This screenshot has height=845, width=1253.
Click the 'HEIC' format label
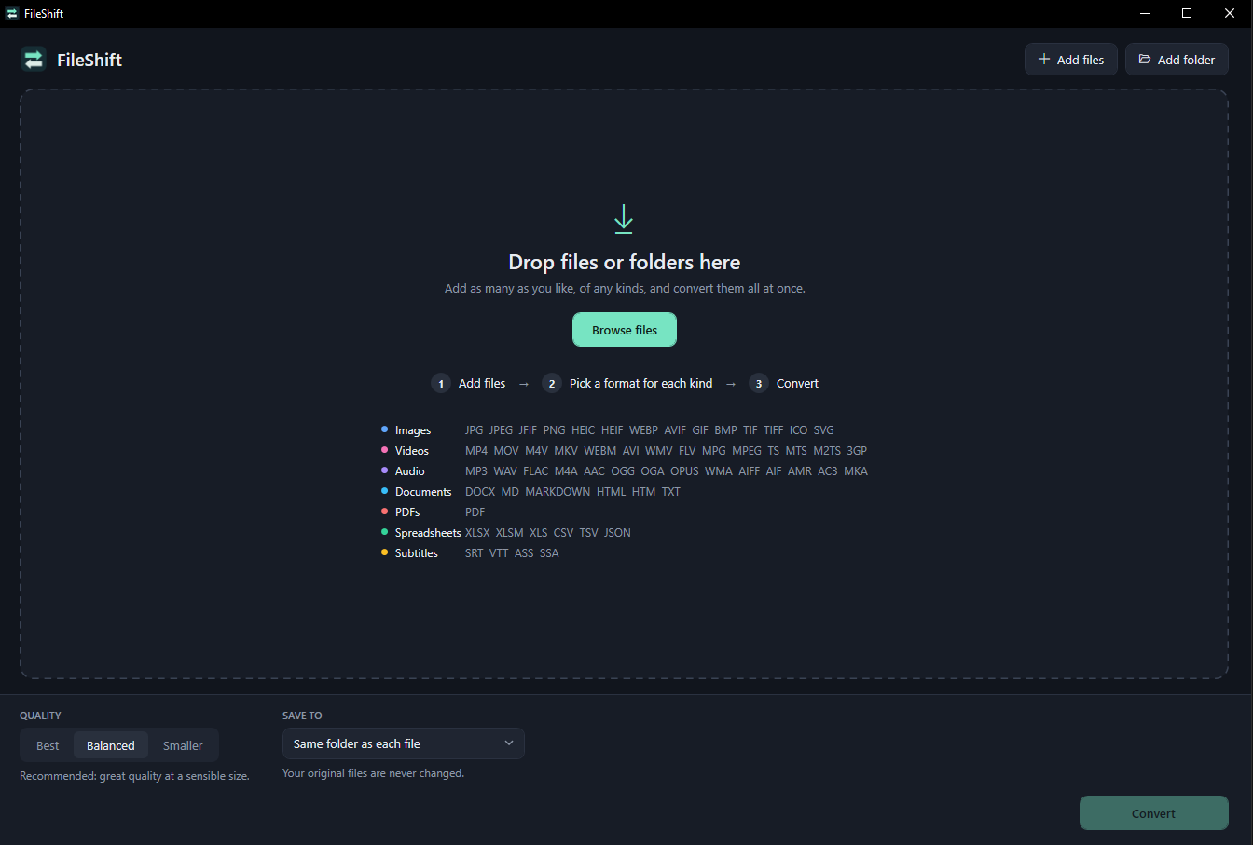pos(583,430)
